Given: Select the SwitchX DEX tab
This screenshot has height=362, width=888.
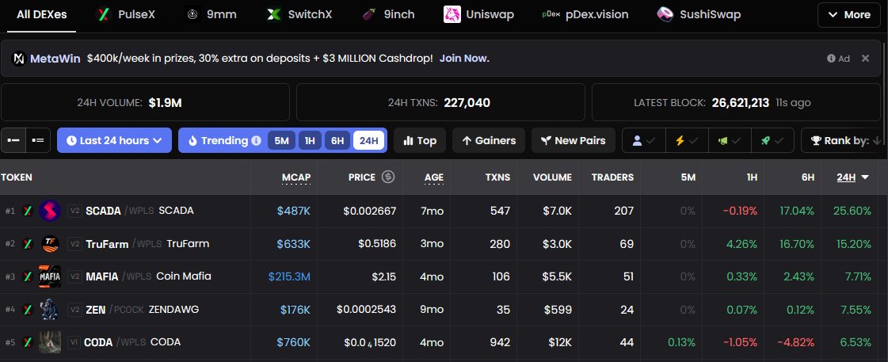Looking at the screenshot, I should click(x=299, y=15).
